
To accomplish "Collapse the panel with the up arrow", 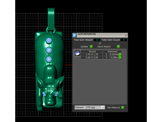I will pyautogui.click(x=100, y=43).
